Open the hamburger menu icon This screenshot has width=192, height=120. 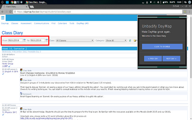[x=3, y=17]
